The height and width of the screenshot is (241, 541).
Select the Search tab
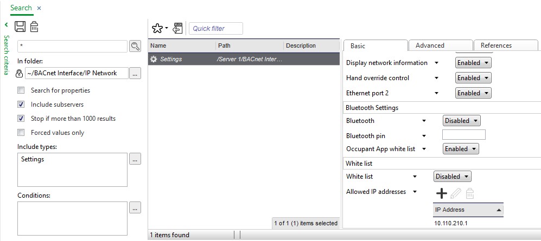21,8
